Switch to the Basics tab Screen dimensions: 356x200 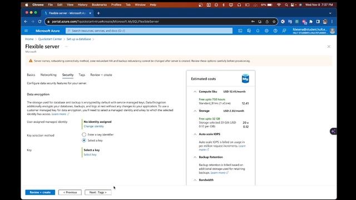click(x=31, y=75)
